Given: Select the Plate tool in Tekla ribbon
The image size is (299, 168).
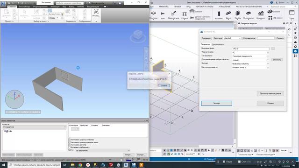Looking at the screenshot, I should [153, 15].
